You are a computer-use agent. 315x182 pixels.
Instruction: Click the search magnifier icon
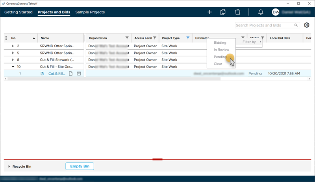[296, 25]
